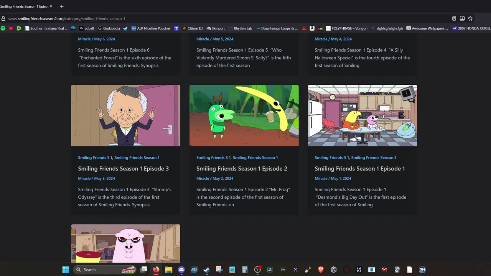Open the Steam bookmark icon
Image resolution: width=491 pixels, height=276 pixels.
[x=125, y=28]
